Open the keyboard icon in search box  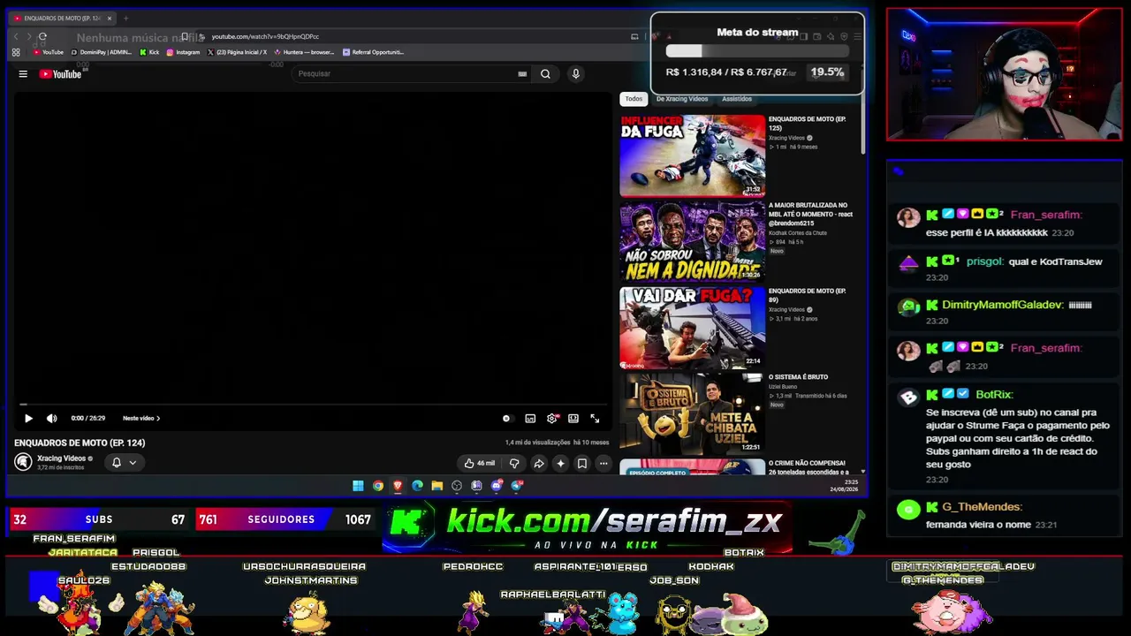pyautogui.click(x=522, y=74)
